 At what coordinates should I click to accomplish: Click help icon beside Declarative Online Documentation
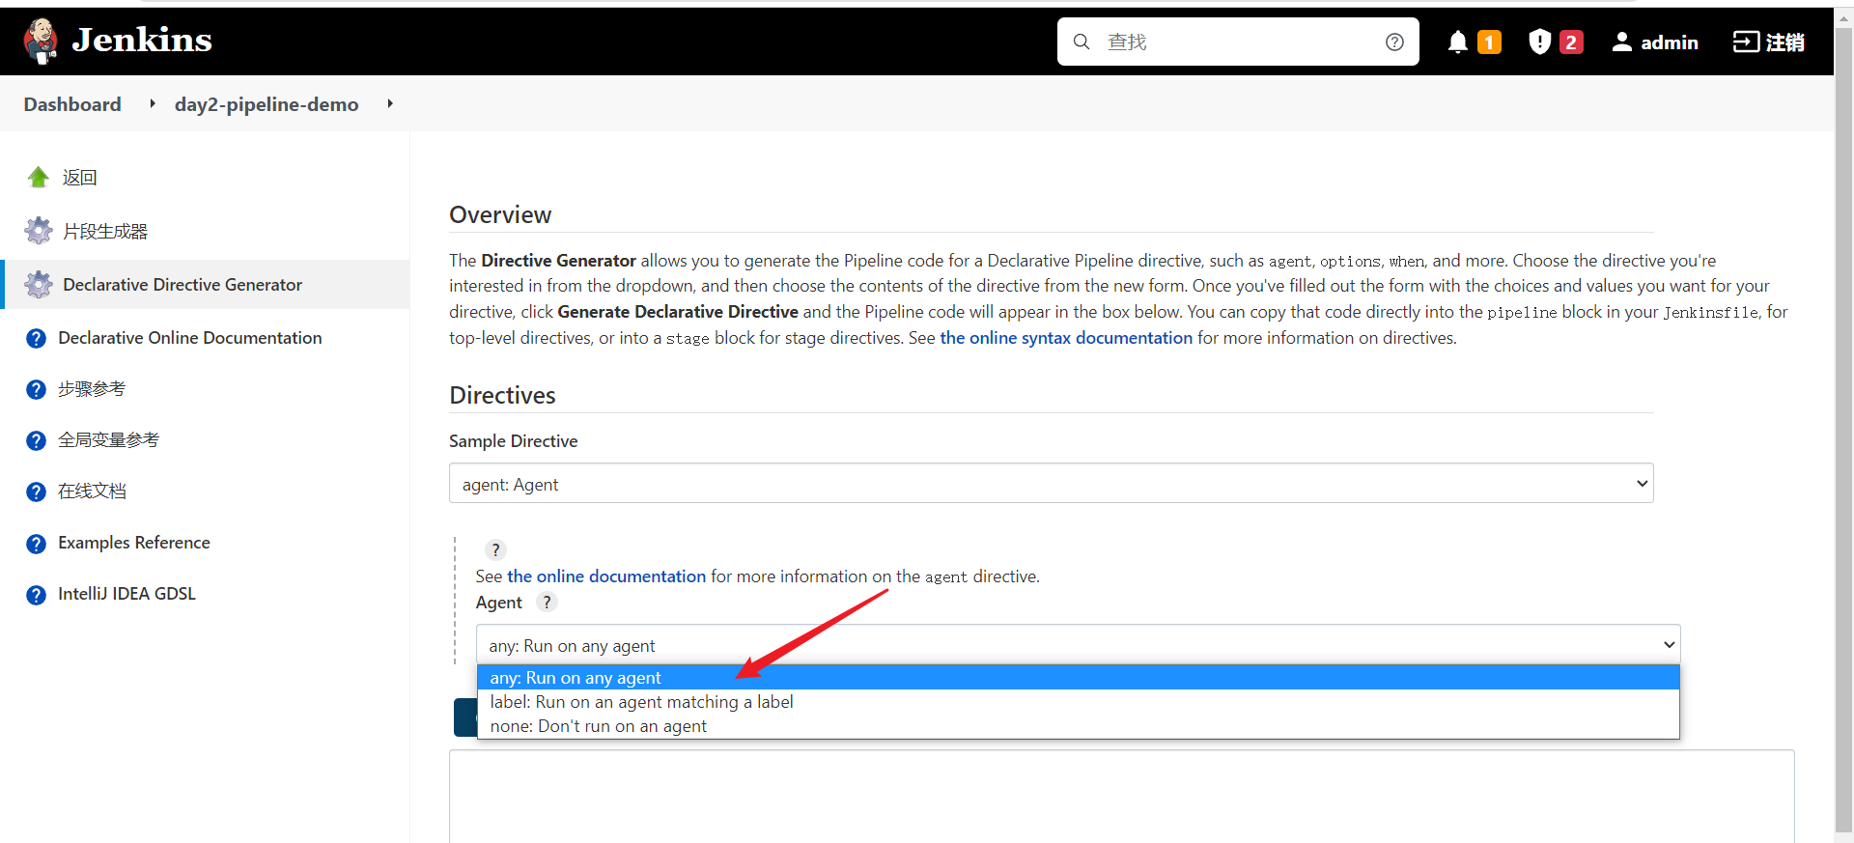(36, 338)
